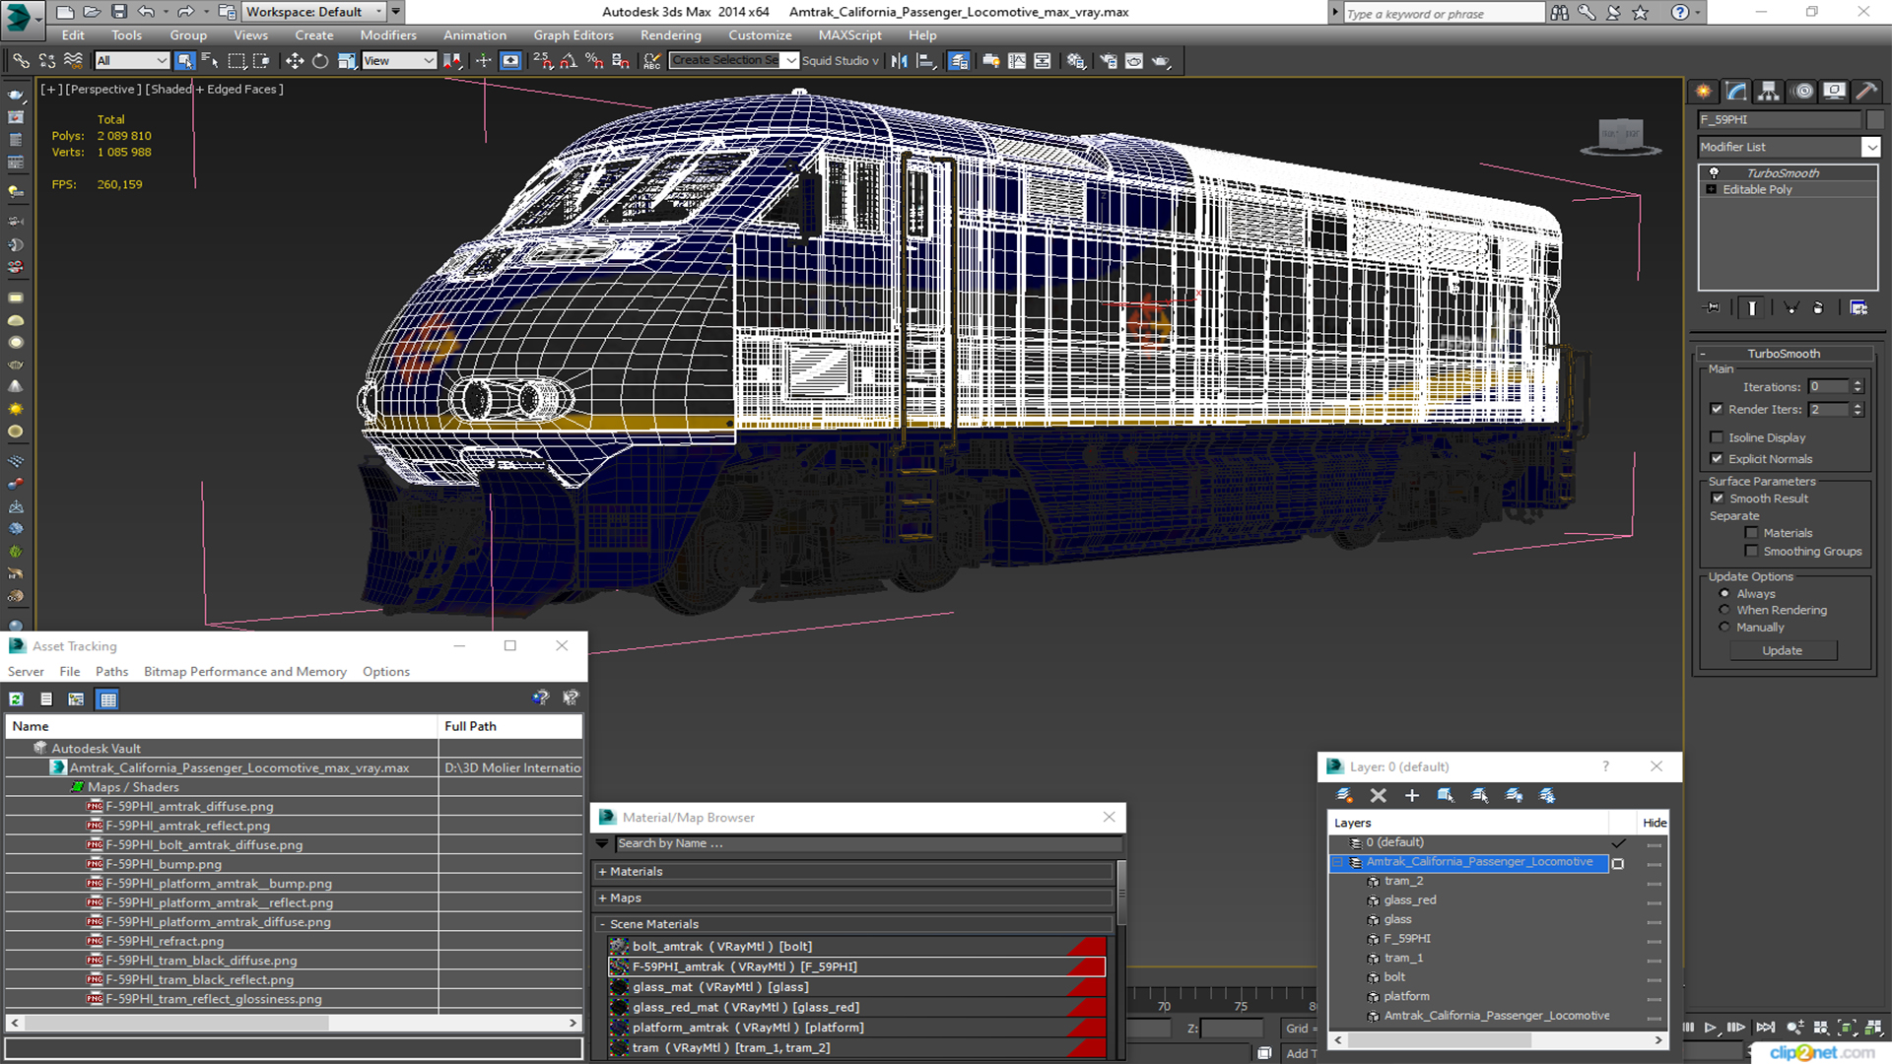Viewport: 1892px width, 1064px height.
Task: Toggle the Smooth Result checkbox
Action: 1719,499
